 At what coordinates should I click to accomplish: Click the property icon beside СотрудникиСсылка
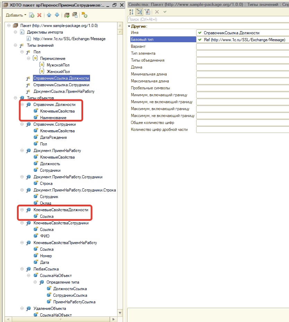(x=49, y=295)
